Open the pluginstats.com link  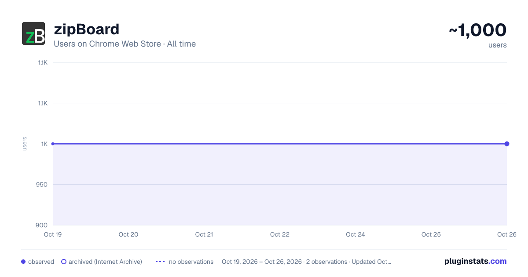coord(475,261)
